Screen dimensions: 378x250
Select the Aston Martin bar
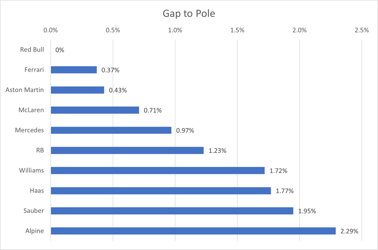point(77,90)
